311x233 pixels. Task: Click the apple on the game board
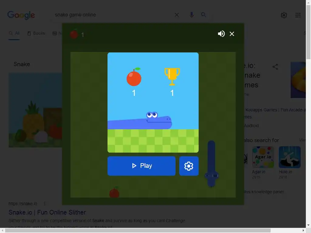114,192
